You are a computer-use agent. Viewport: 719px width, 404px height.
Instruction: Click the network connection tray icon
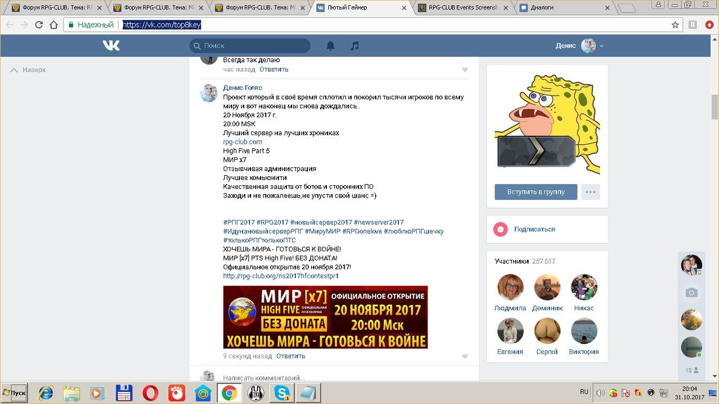point(663,393)
